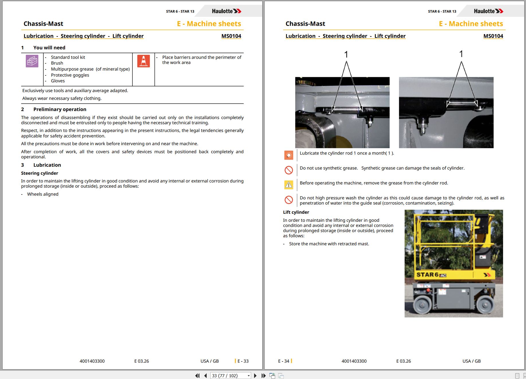Go to the first page
Viewport: 526px width, 379px height.
click(197, 376)
